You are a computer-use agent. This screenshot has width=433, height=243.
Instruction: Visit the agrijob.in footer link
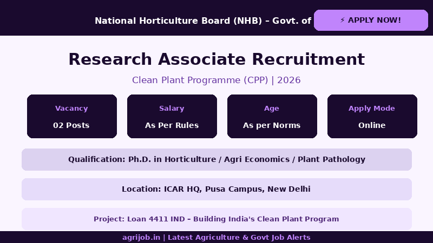[x=216, y=237]
